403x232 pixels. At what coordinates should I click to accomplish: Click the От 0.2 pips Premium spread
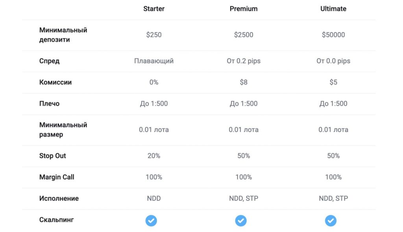coord(243,61)
